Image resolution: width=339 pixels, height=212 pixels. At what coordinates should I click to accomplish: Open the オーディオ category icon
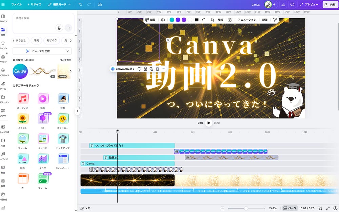(23, 99)
